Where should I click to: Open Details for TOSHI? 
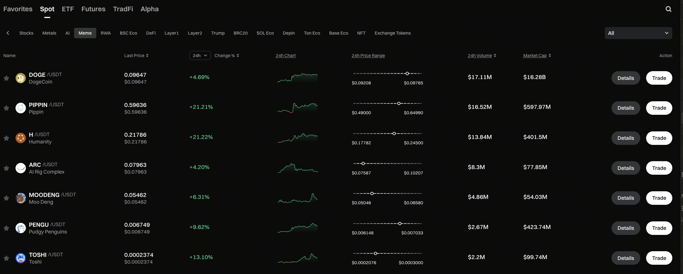click(626, 258)
